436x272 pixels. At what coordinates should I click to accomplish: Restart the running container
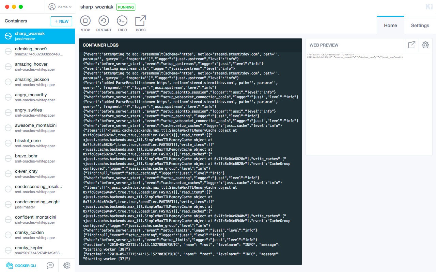[104, 24]
